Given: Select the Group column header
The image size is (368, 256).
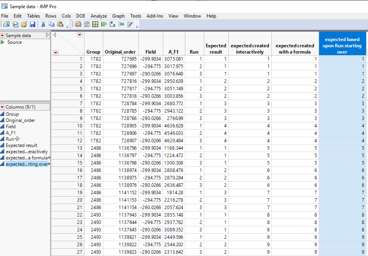Looking at the screenshot, I should point(93,44).
